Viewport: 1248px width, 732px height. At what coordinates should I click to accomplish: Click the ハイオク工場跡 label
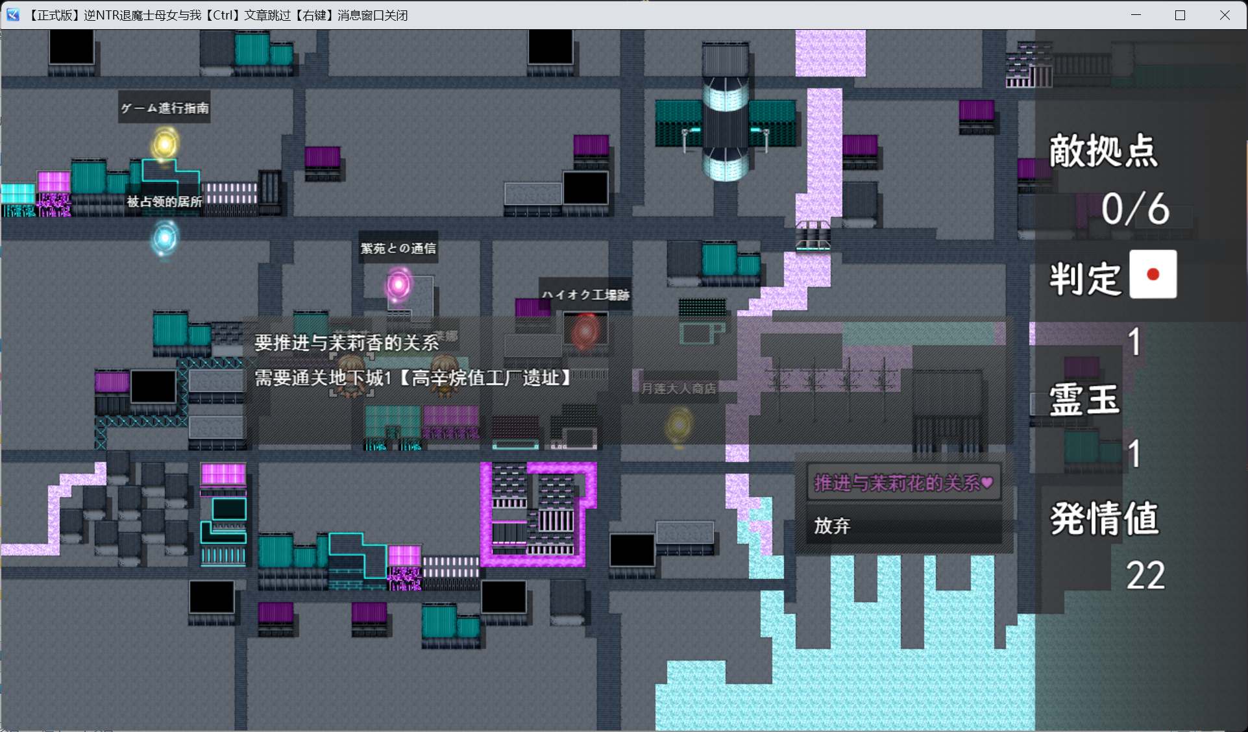click(585, 295)
